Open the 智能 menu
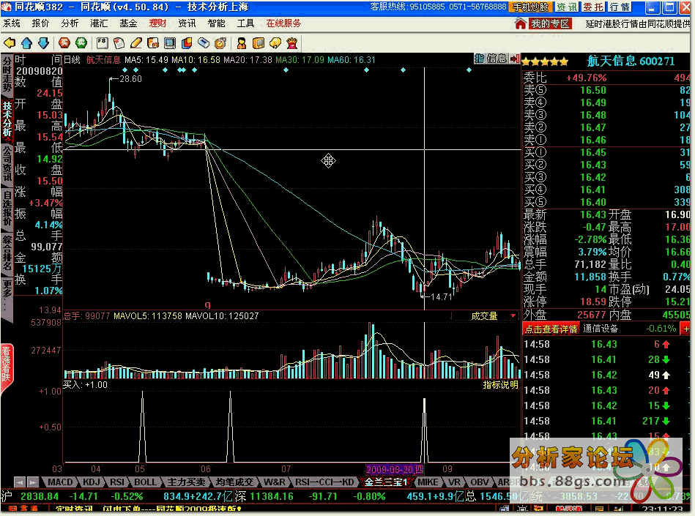The width and height of the screenshot is (695, 516). tap(216, 23)
